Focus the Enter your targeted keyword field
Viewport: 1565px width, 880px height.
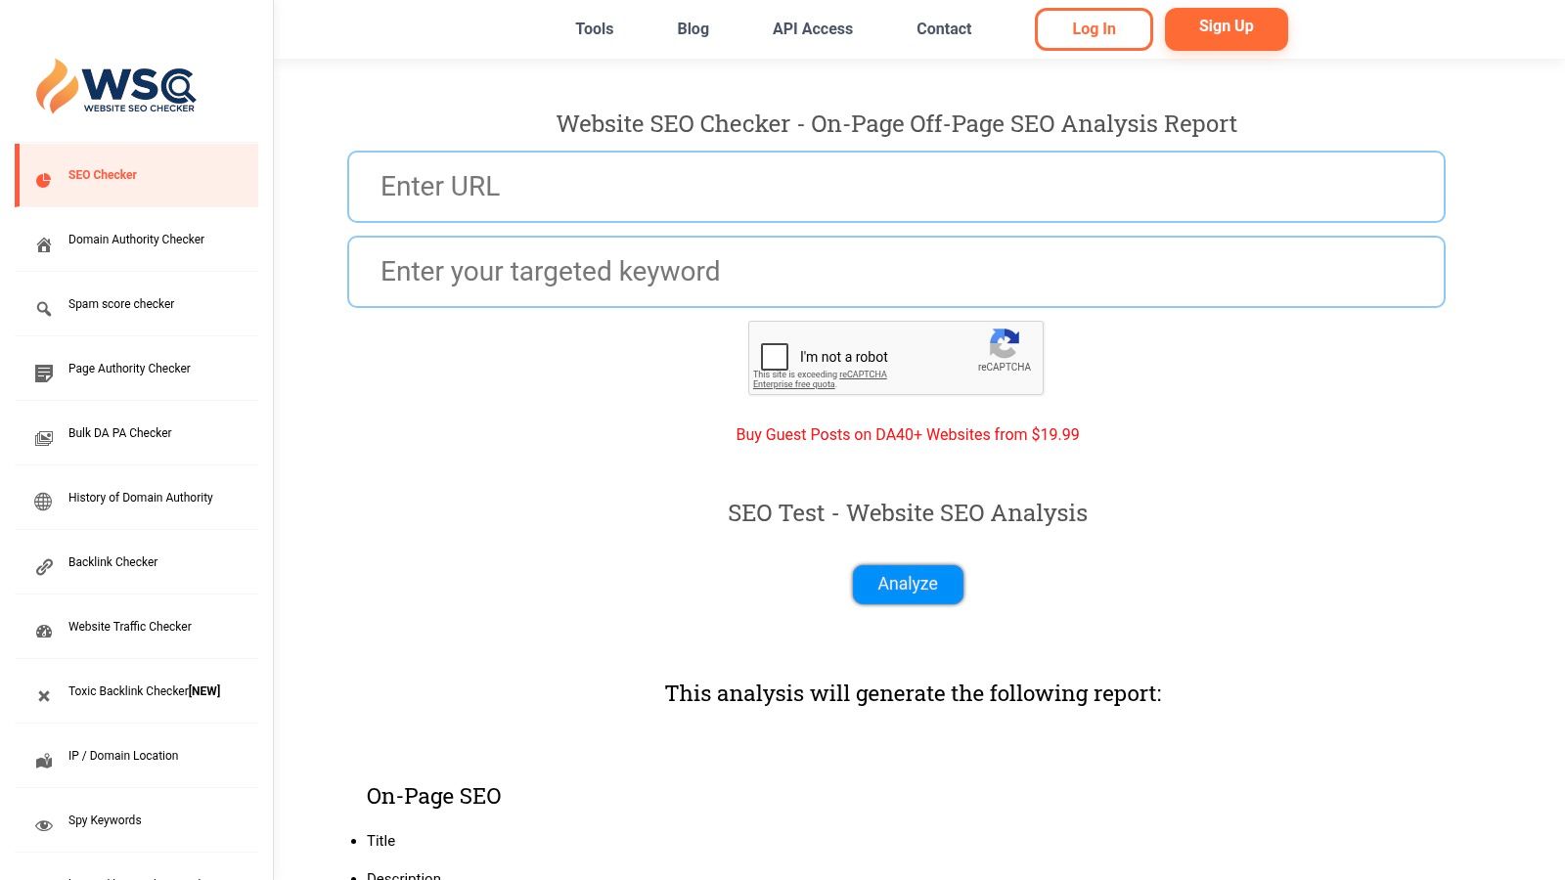896,272
